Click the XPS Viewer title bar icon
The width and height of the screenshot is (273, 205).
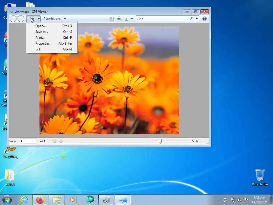click(x=12, y=12)
